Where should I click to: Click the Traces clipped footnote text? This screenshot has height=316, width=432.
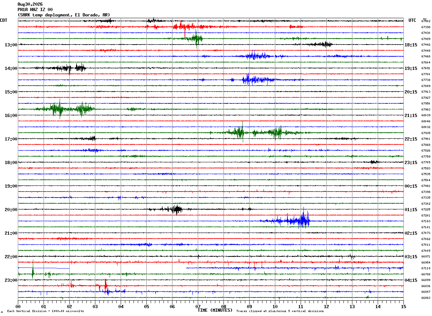click(280, 311)
